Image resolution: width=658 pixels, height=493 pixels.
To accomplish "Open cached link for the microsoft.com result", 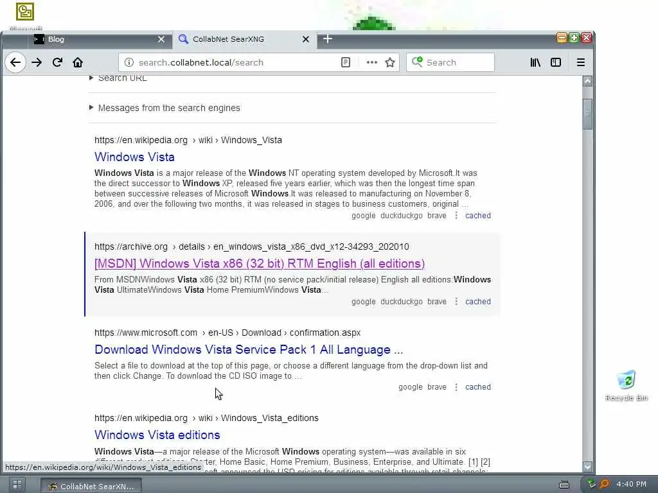I will coord(478,387).
